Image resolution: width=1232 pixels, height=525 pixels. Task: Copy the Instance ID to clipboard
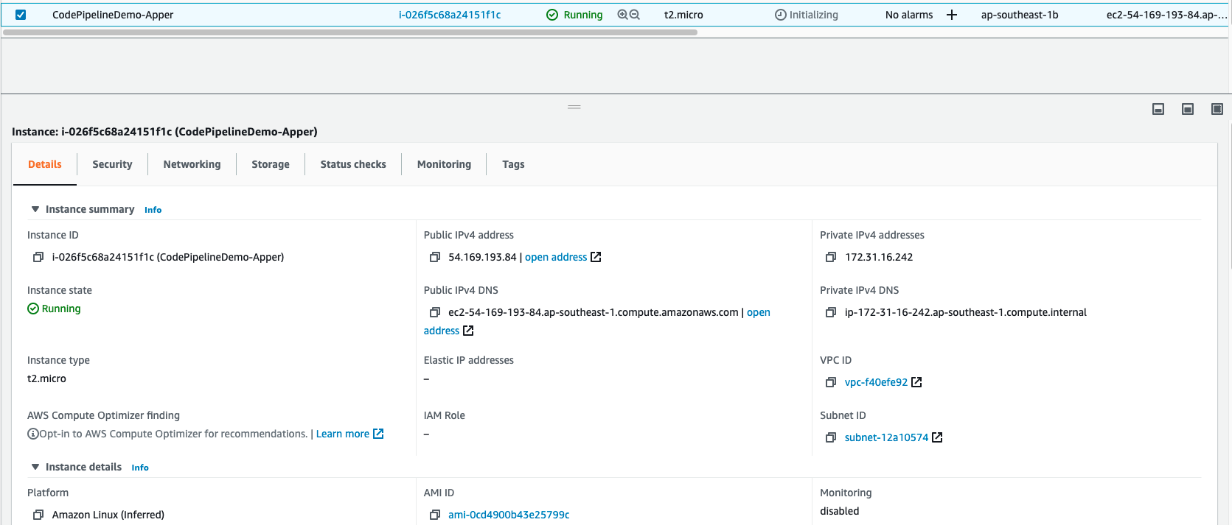[x=38, y=257]
